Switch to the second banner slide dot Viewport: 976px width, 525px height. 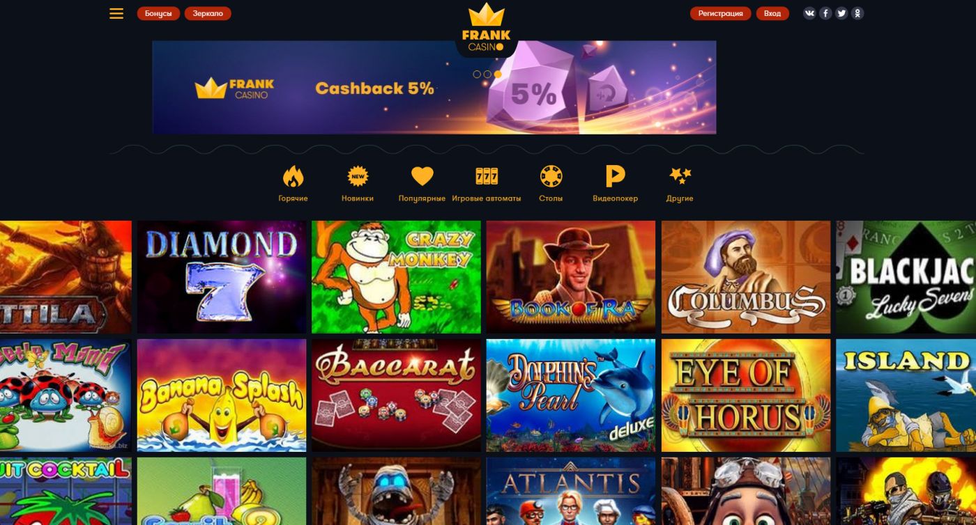pos(487,74)
